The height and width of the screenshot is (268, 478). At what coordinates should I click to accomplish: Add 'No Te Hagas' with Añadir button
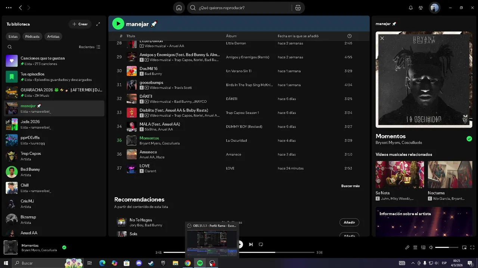[x=349, y=222]
